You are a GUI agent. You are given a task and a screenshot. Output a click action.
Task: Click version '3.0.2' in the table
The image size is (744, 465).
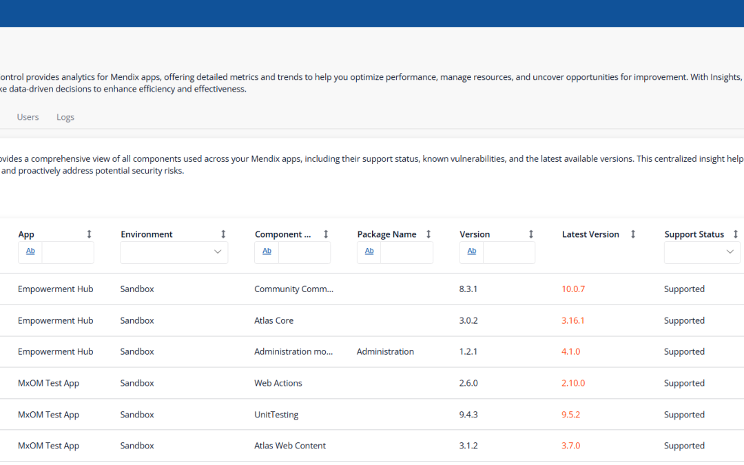468,321
